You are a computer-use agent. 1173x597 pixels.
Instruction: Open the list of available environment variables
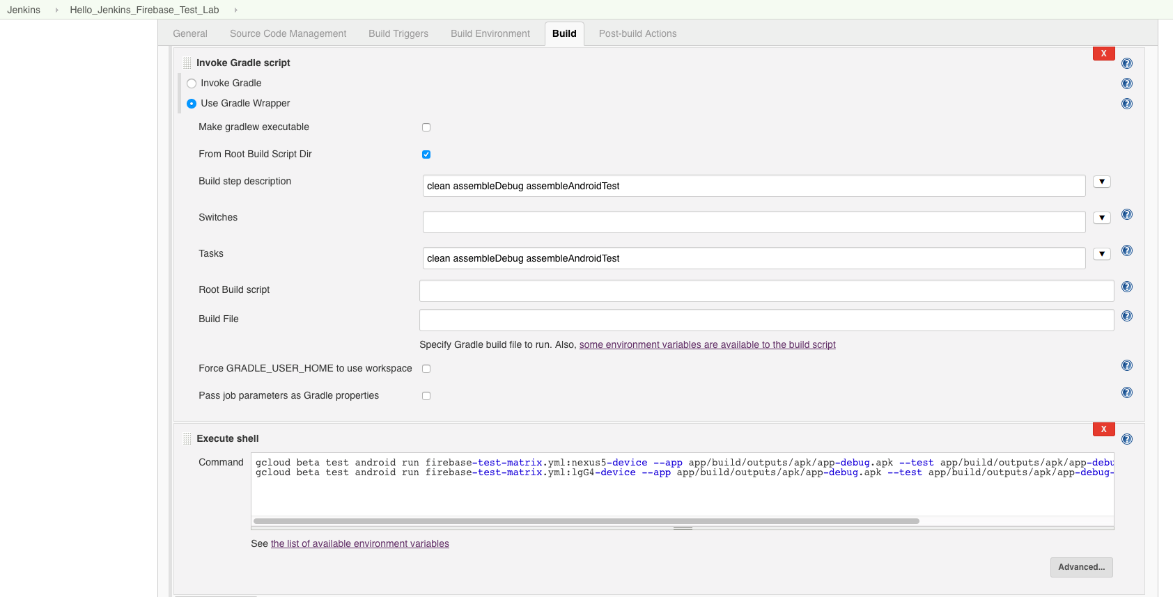(360, 543)
